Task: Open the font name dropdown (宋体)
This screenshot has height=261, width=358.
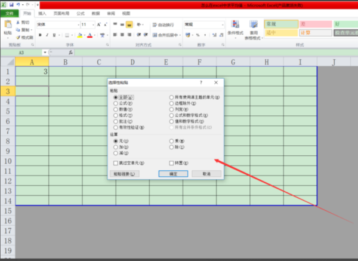Action: pyautogui.click(x=78, y=24)
